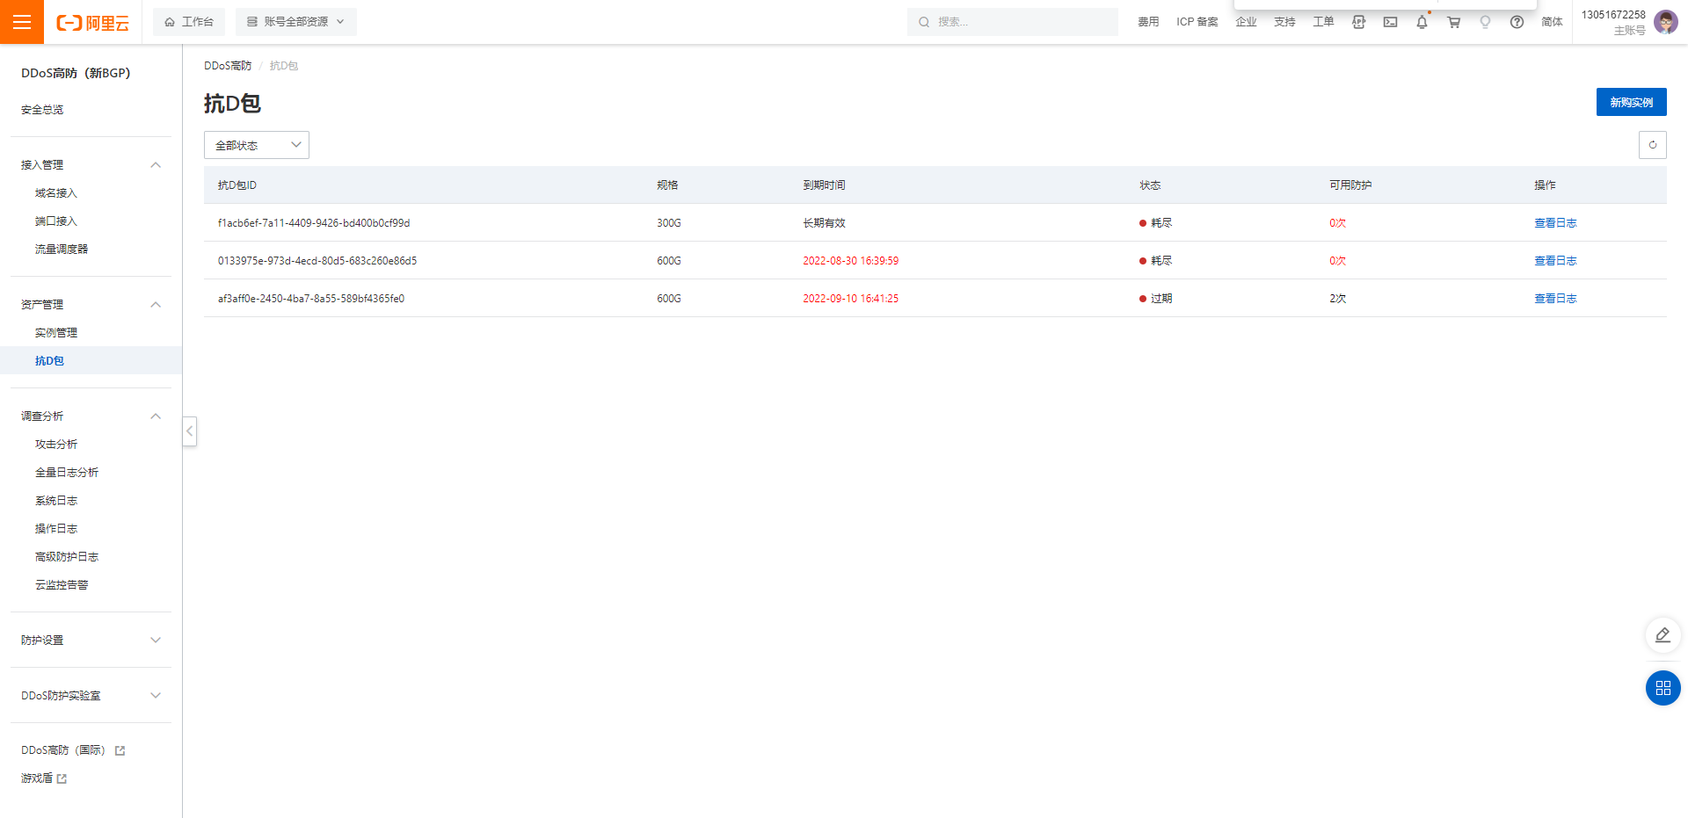Open the API explorer icon in the top bar
This screenshot has height=818, width=1688.
[1358, 22]
